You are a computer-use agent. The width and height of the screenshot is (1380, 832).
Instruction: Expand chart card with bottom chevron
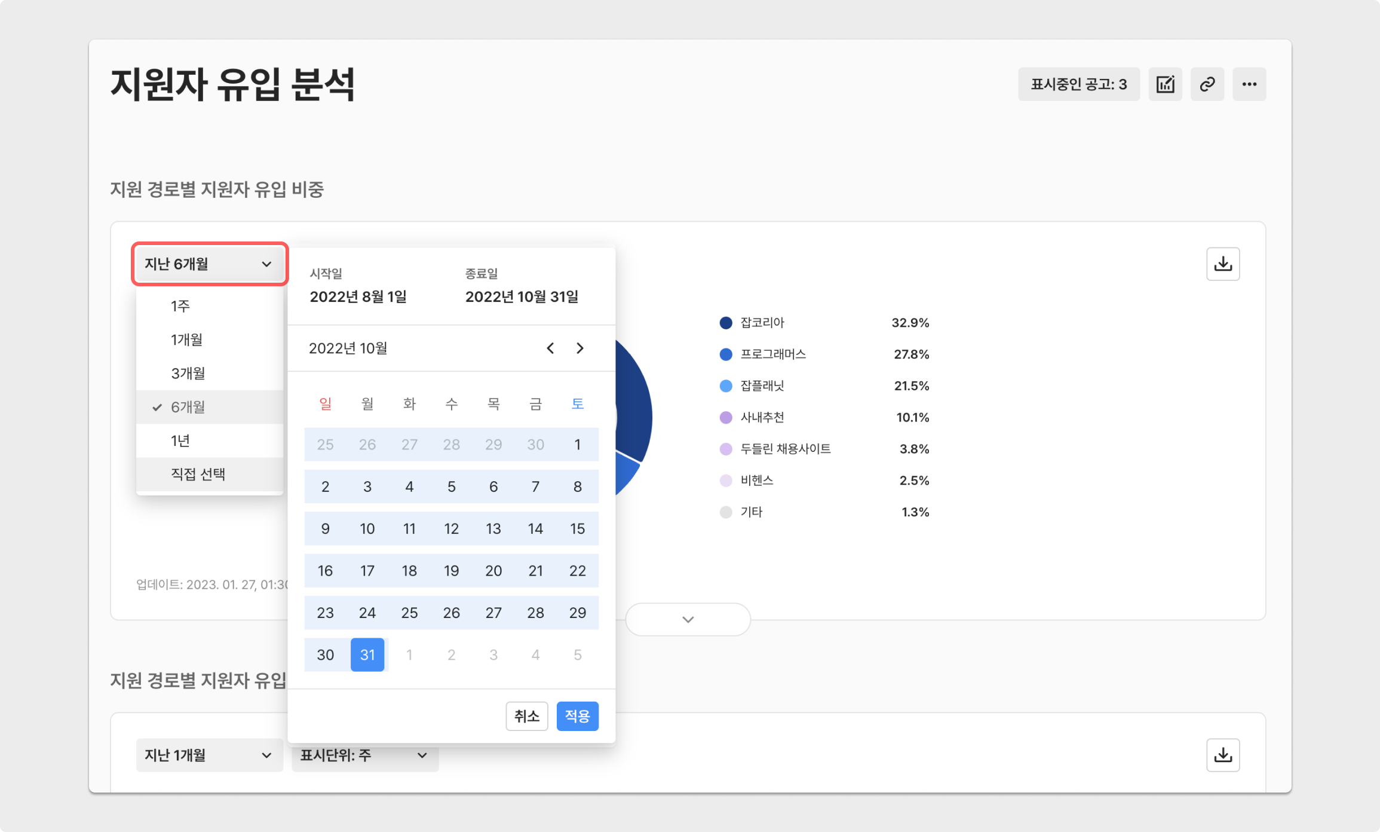688,620
